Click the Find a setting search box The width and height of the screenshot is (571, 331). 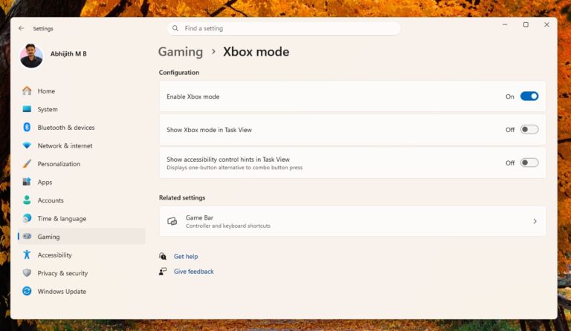tap(284, 28)
